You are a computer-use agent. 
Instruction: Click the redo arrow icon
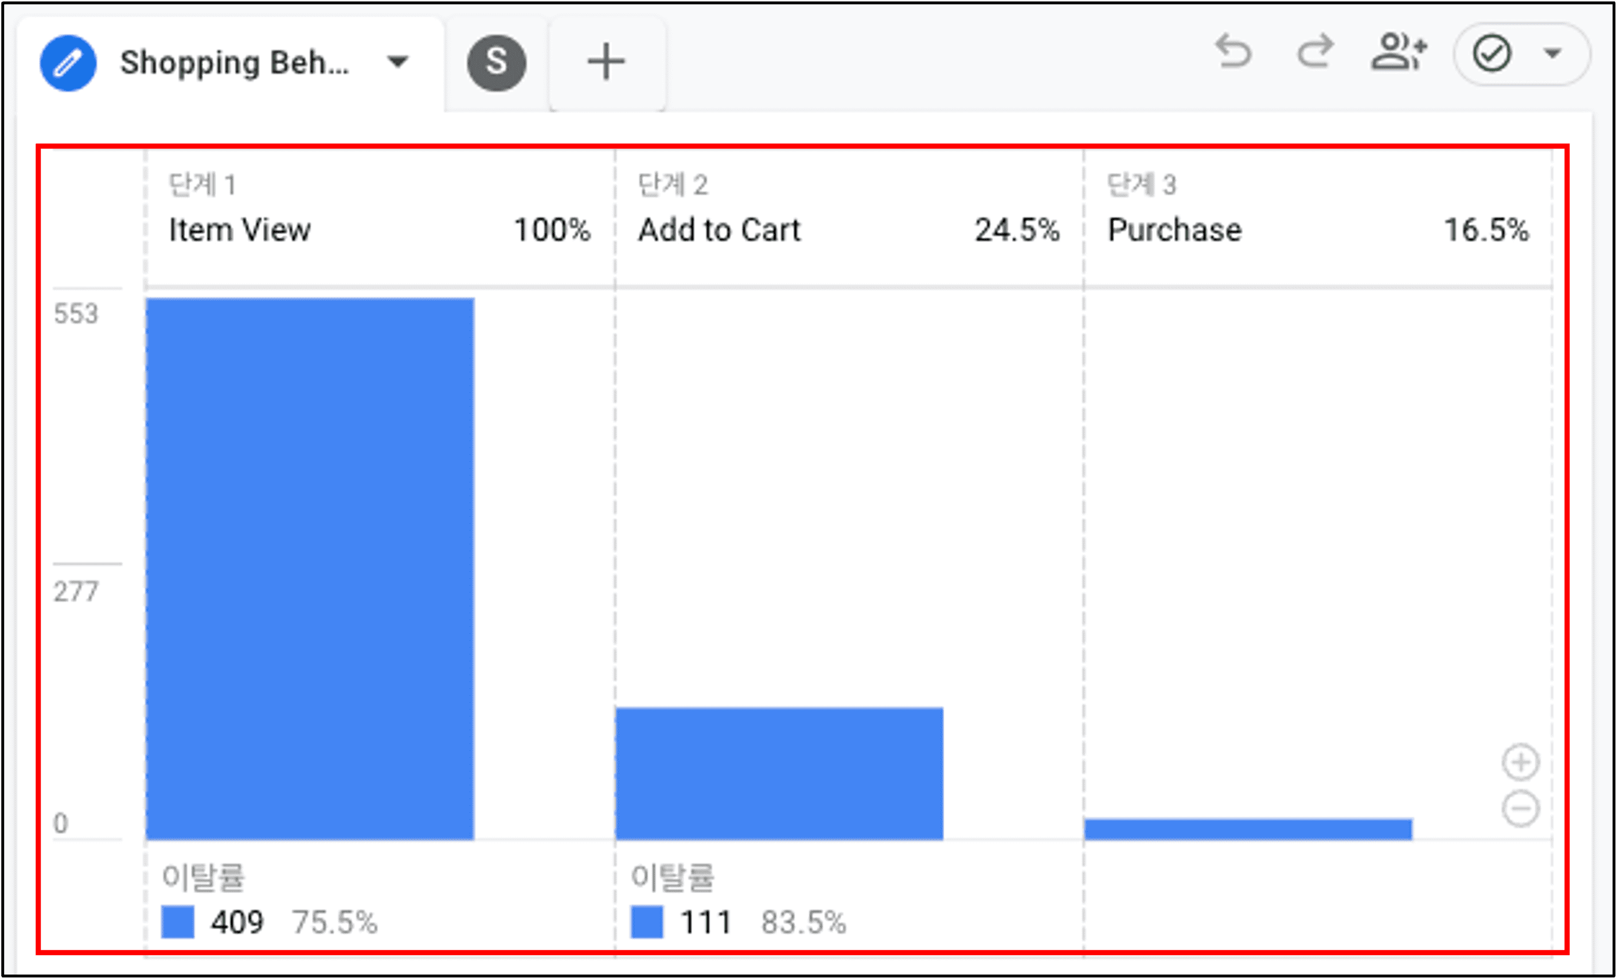coord(1316,52)
